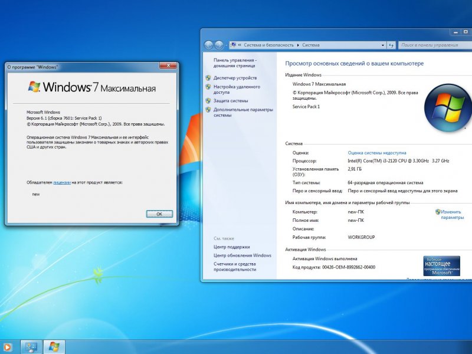Click '64-разрядная операционная система' text
The width and height of the screenshot is (472, 354).
[385, 183]
